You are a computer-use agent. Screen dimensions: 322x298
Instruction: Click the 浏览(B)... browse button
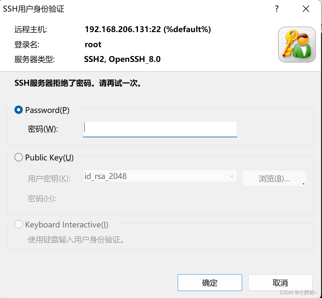tap(274, 179)
